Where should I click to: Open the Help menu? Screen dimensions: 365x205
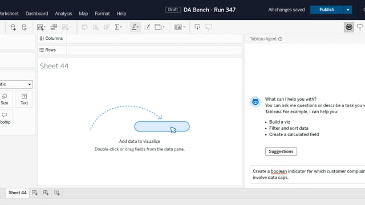121,14
